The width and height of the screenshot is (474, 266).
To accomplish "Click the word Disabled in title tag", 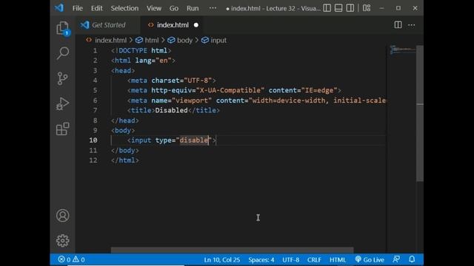I will click(x=171, y=110).
